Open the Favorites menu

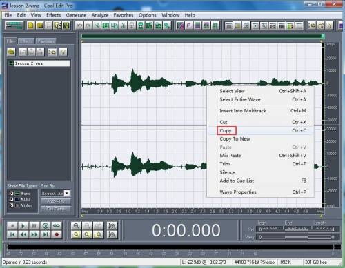tap(124, 15)
